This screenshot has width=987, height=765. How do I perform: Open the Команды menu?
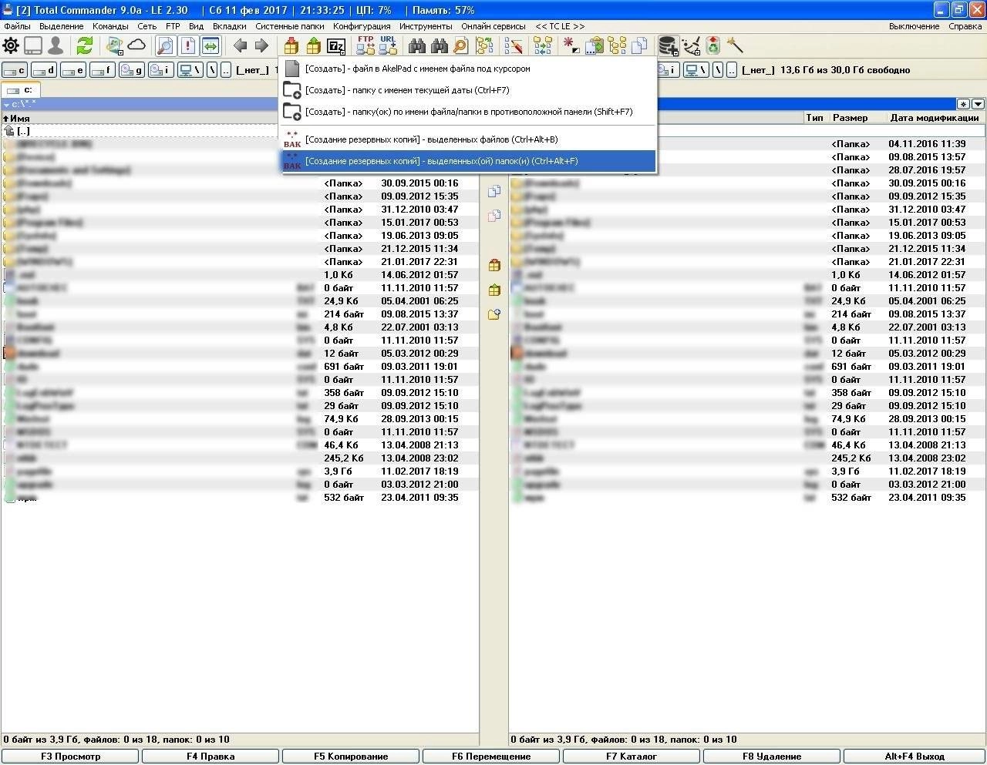pyautogui.click(x=110, y=26)
